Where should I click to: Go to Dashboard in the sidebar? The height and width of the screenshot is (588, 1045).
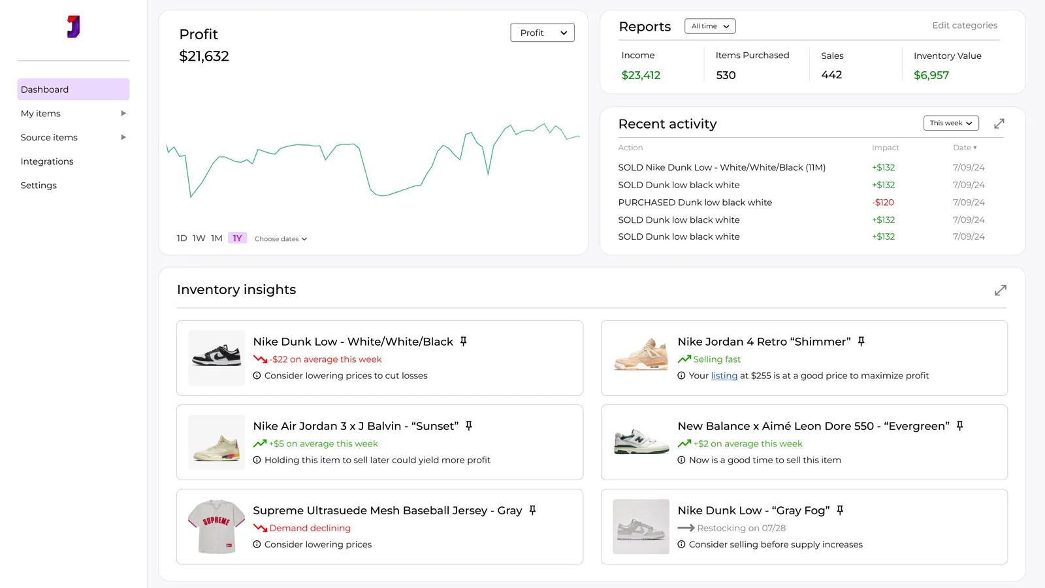(x=73, y=90)
